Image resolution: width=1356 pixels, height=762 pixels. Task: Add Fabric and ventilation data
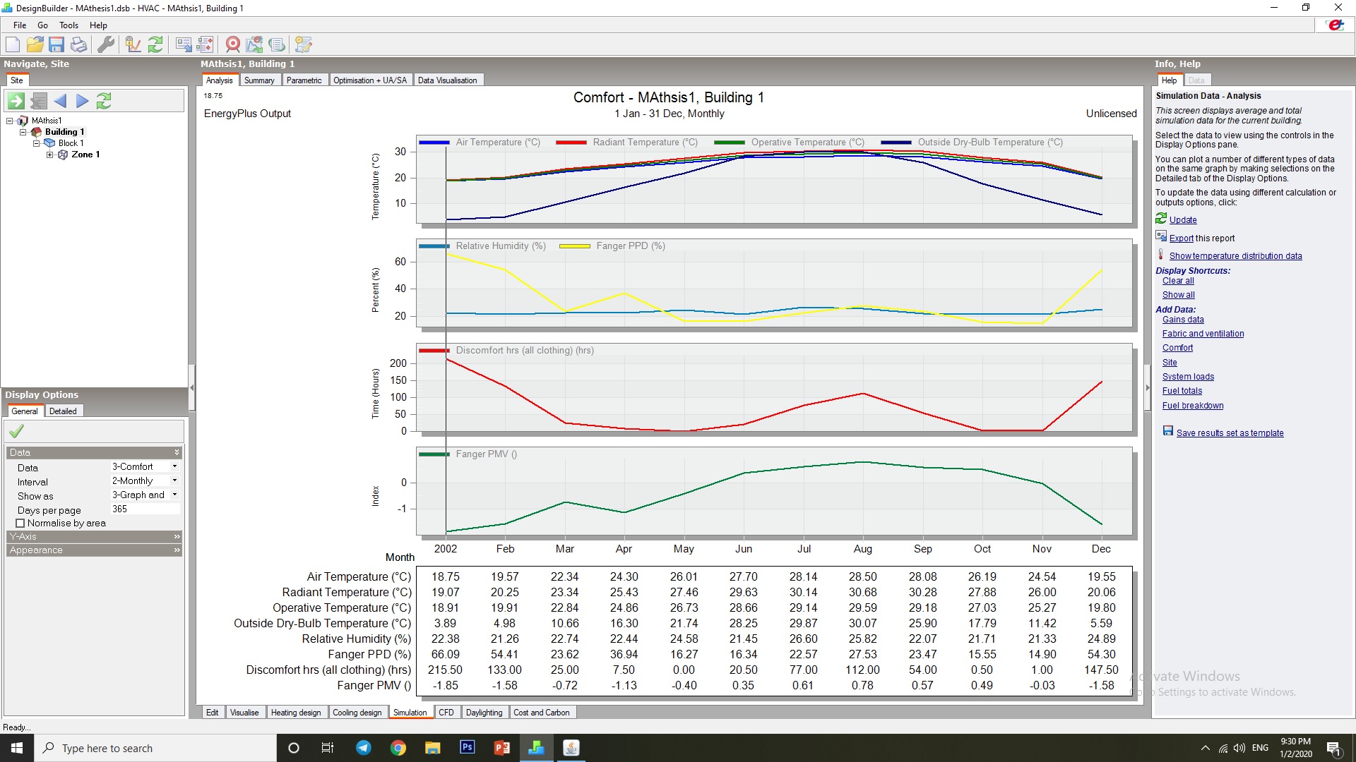(x=1203, y=334)
